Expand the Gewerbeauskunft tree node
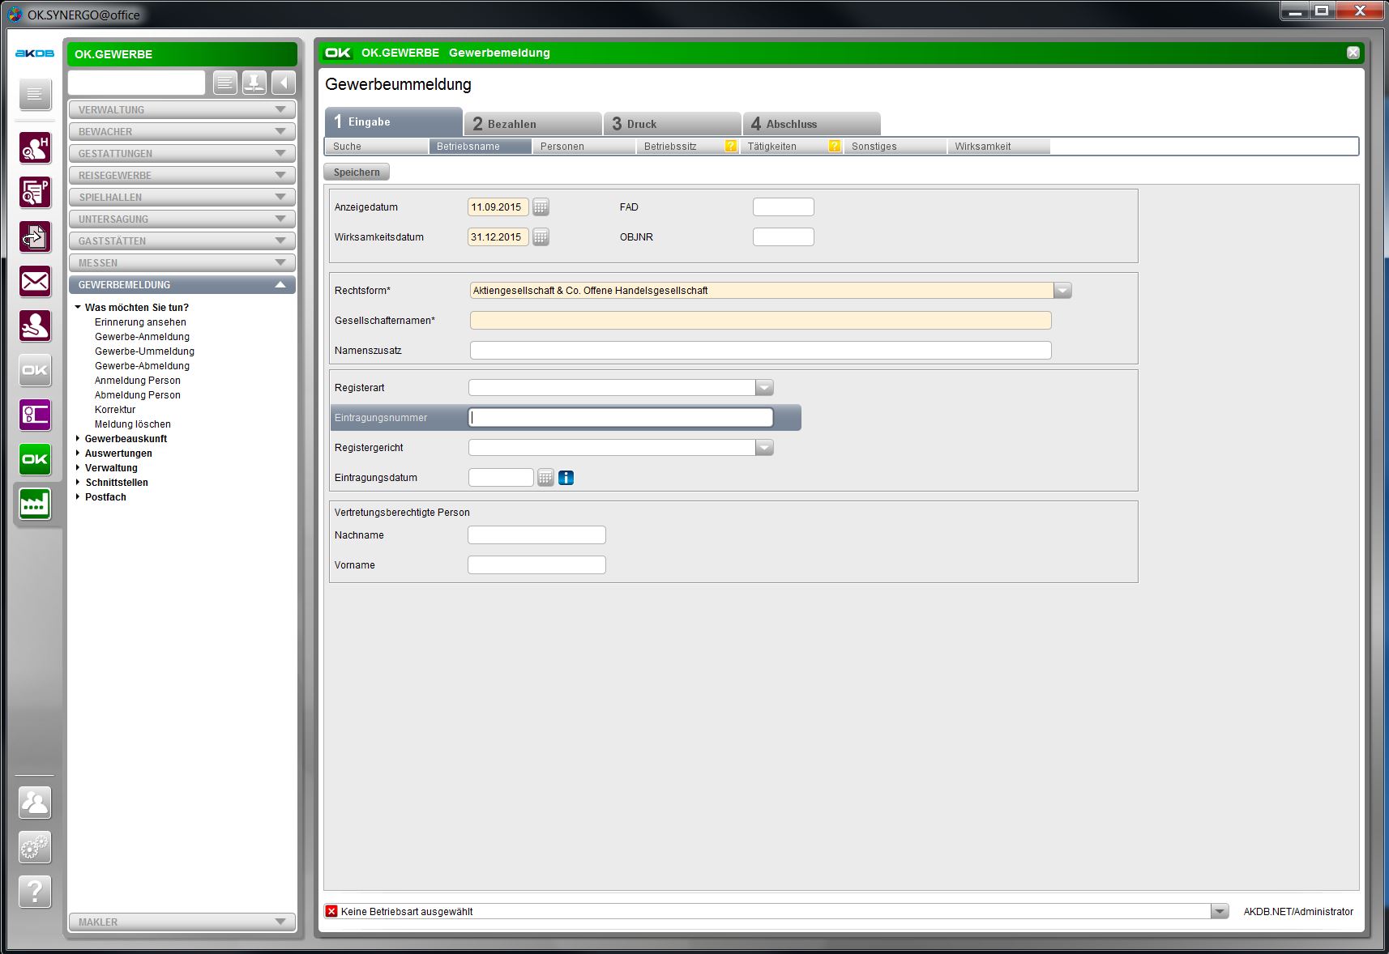This screenshot has width=1389, height=954. pyautogui.click(x=78, y=439)
